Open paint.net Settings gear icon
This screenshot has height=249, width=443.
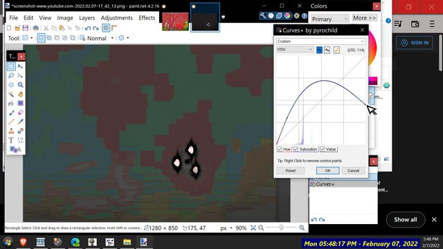click(296, 16)
